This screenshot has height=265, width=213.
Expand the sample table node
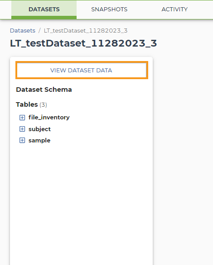(22, 140)
